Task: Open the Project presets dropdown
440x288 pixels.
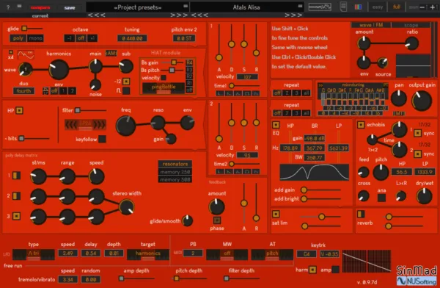Action: [138, 7]
